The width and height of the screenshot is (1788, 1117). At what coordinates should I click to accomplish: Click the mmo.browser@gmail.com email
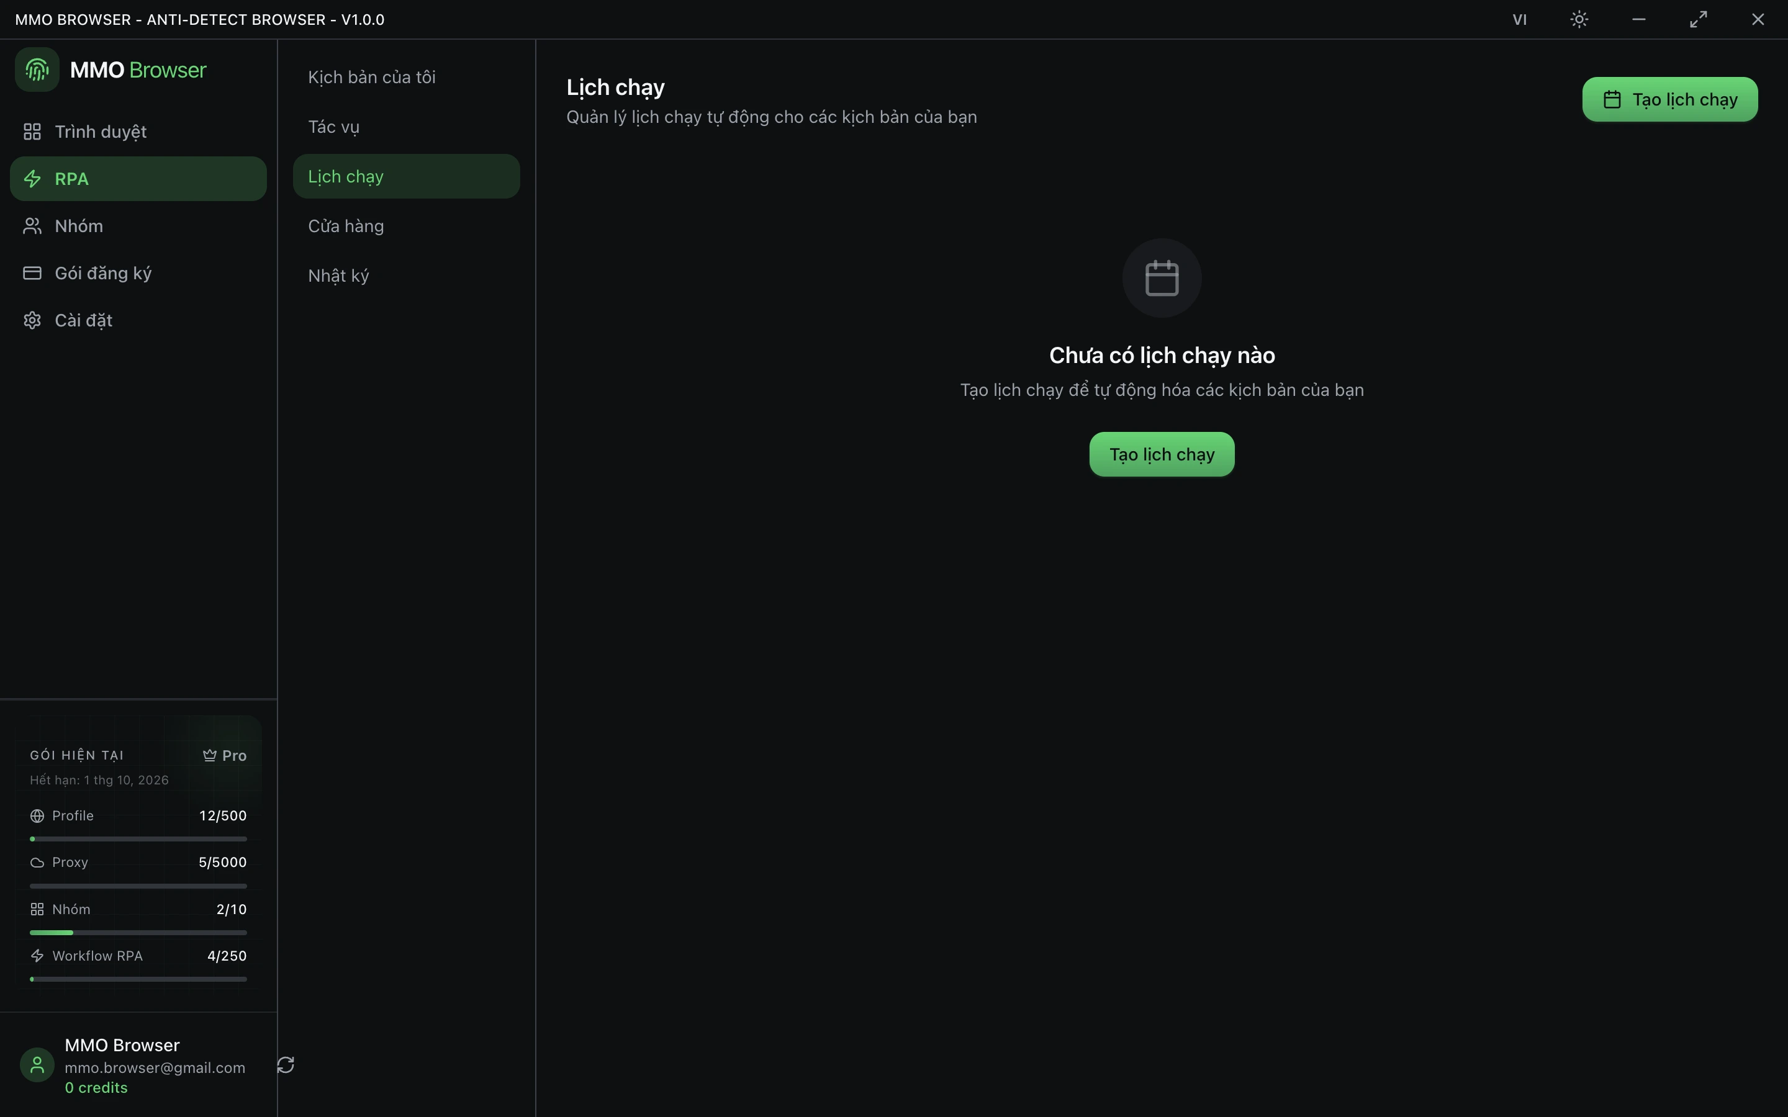(x=155, y=1067)
